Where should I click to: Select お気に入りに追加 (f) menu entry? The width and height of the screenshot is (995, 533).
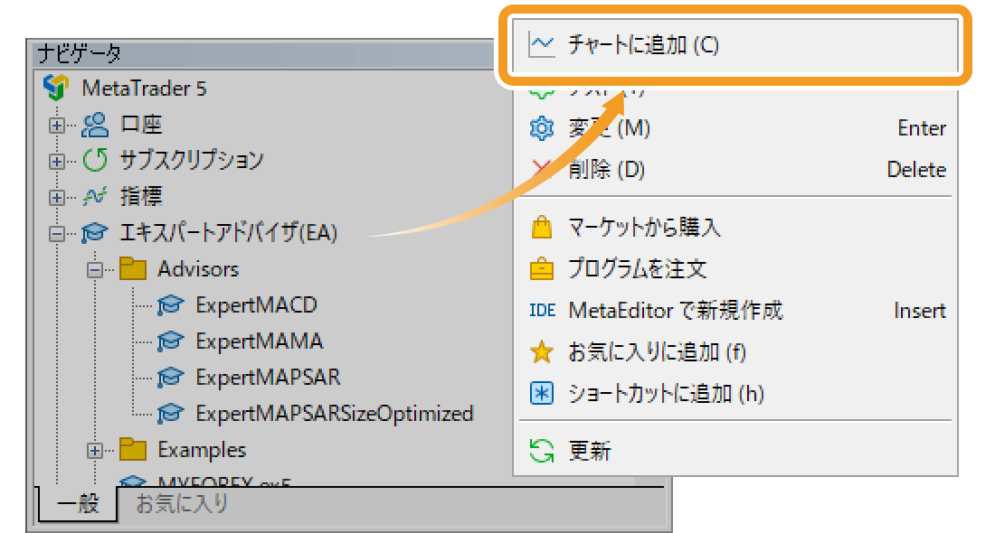pyautogui.click(x=734, y=351)
